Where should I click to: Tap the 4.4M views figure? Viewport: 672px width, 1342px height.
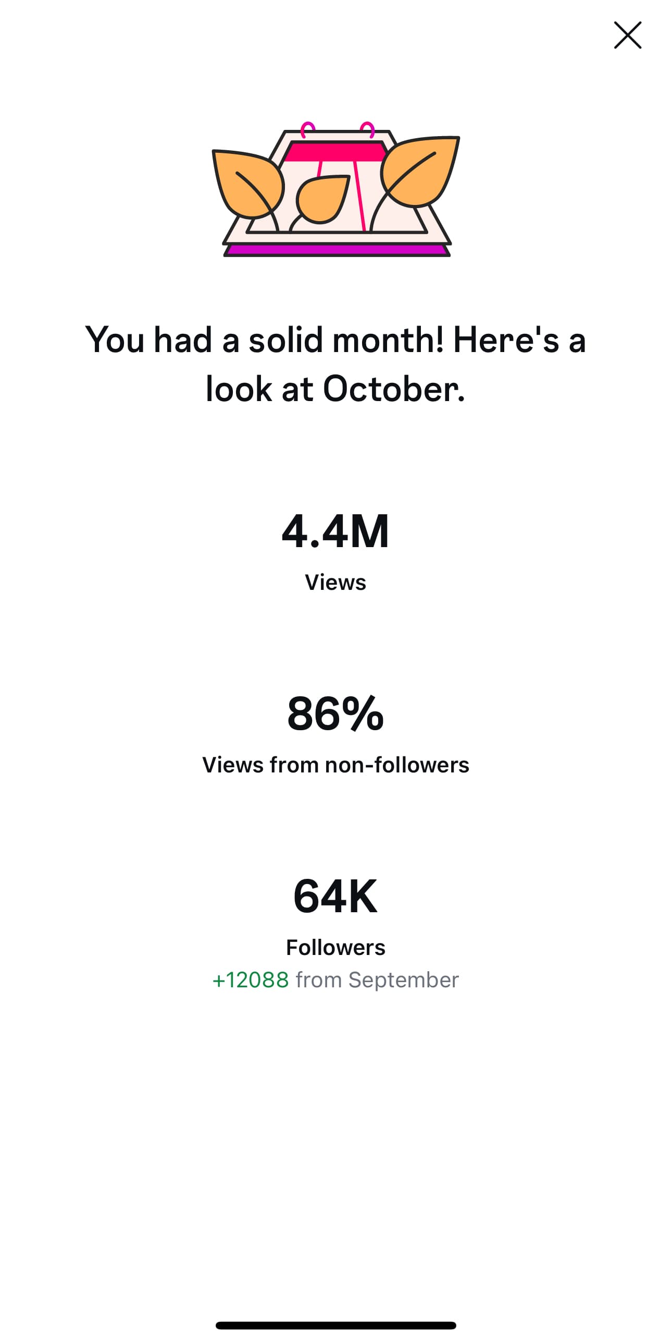(335, 531)
